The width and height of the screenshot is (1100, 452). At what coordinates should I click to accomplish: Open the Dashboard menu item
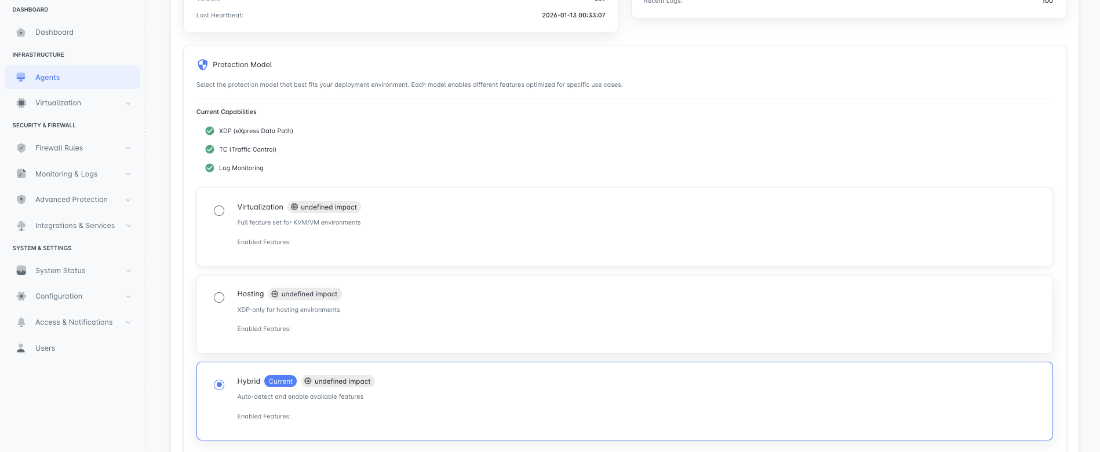coord(54,32)
